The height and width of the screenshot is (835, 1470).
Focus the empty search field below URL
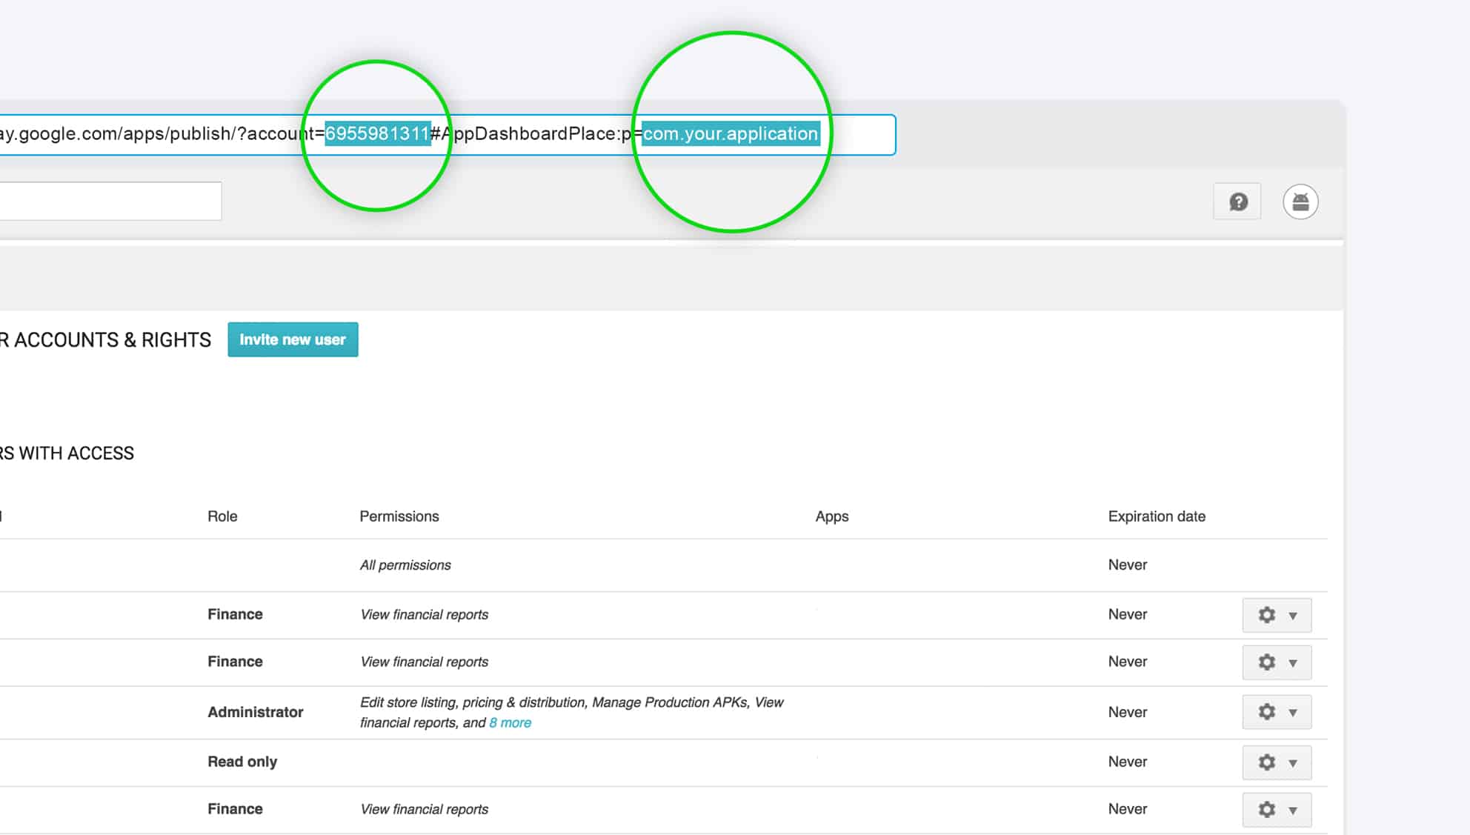111,202
